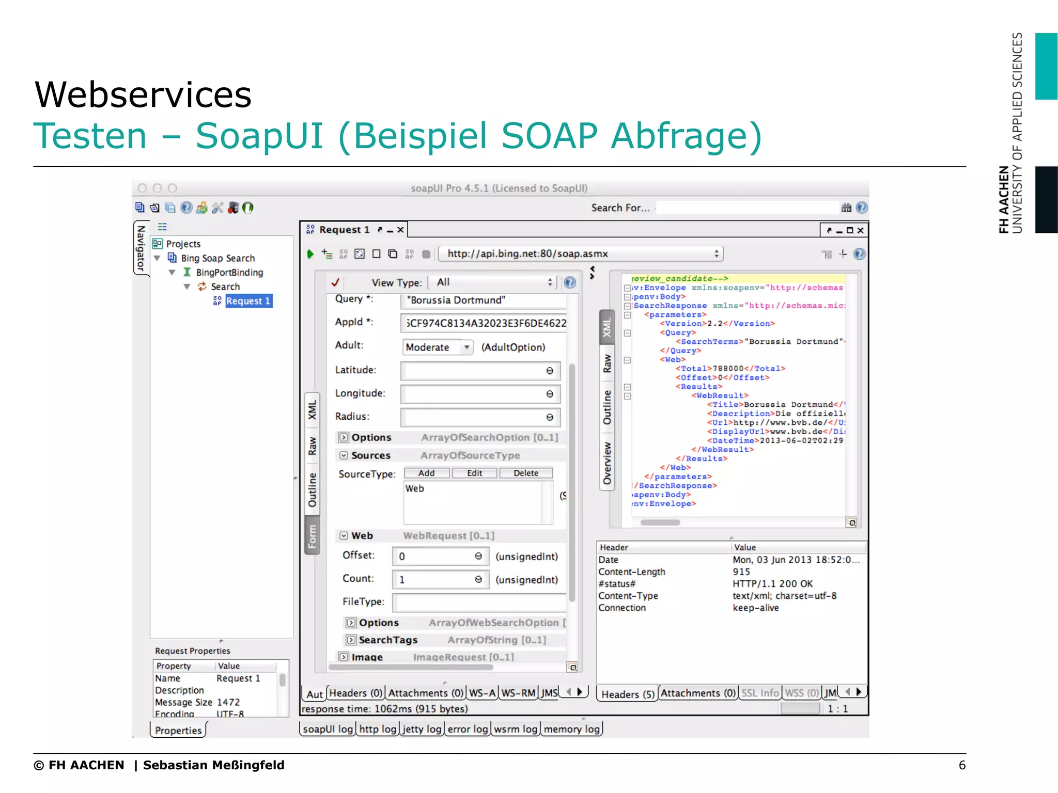
Task: Click the help icon next to the search field
Action: tap(861, 208)
